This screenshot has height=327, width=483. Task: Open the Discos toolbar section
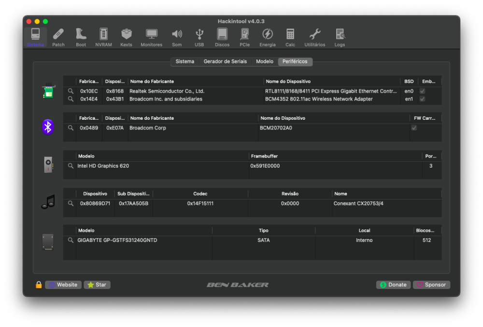(x=222, y=37)
